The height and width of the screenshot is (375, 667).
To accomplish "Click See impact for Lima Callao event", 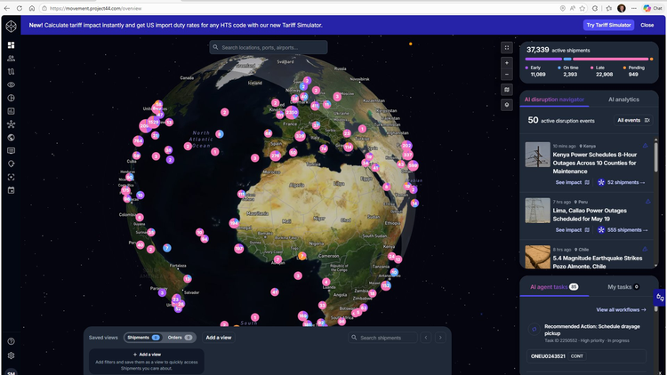I will coord(572,230).
